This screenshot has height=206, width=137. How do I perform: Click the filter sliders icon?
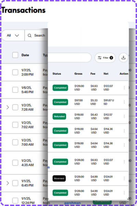coord(100,58)
